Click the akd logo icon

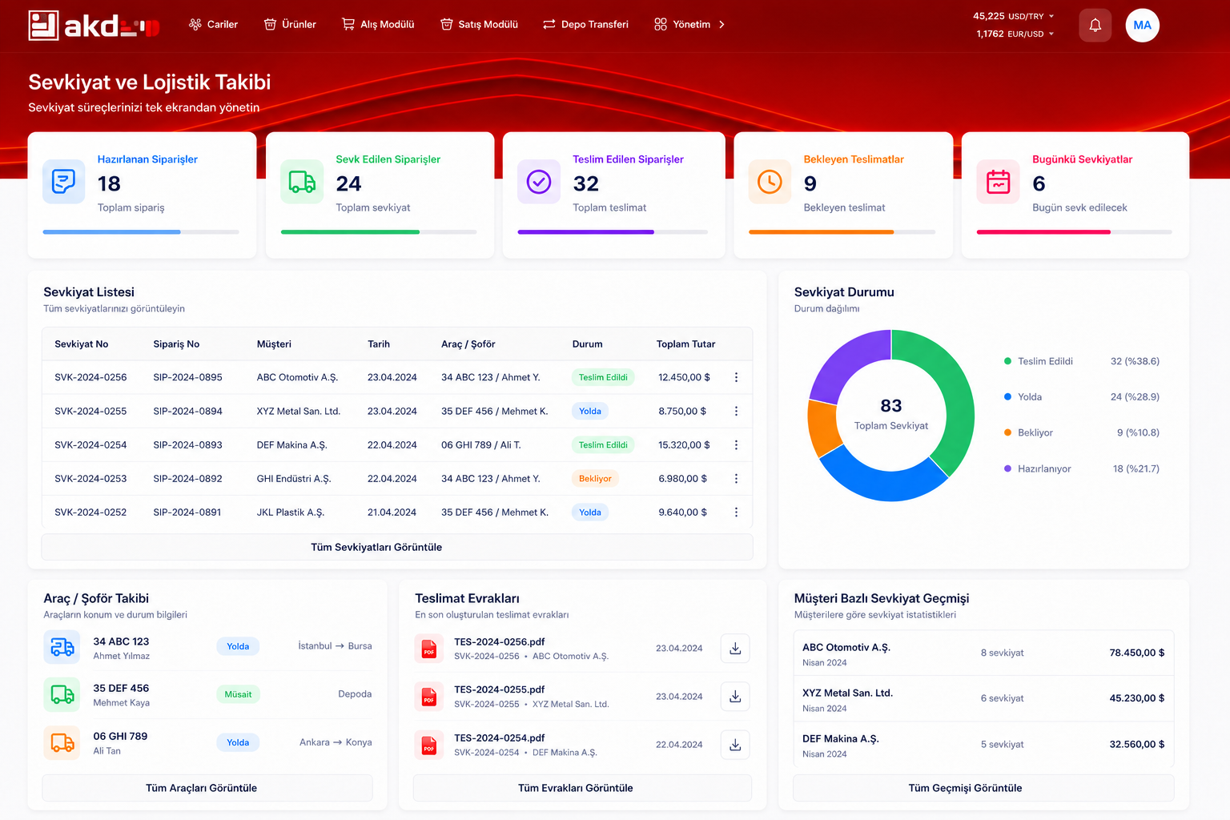tap(43, 25)
